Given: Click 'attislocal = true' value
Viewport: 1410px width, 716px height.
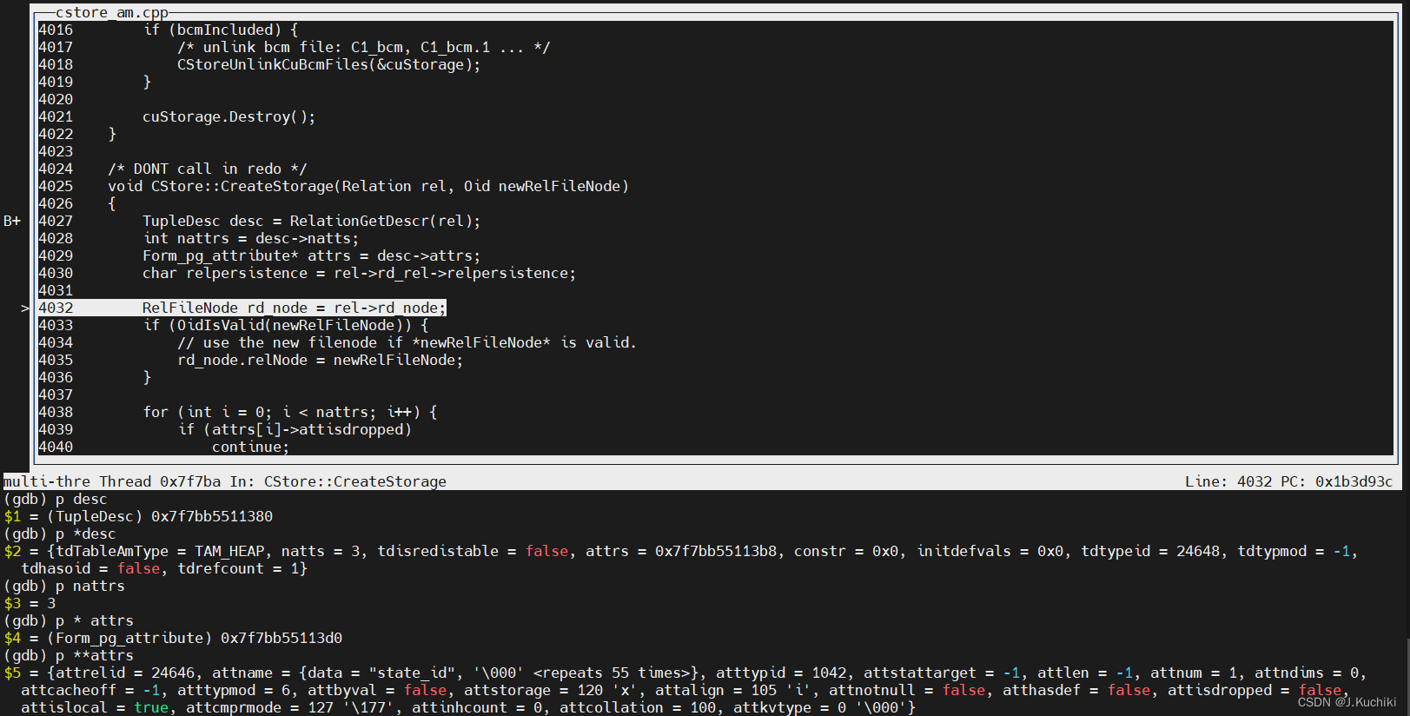Looking at the screenshot, I should (x=95, y=707).
